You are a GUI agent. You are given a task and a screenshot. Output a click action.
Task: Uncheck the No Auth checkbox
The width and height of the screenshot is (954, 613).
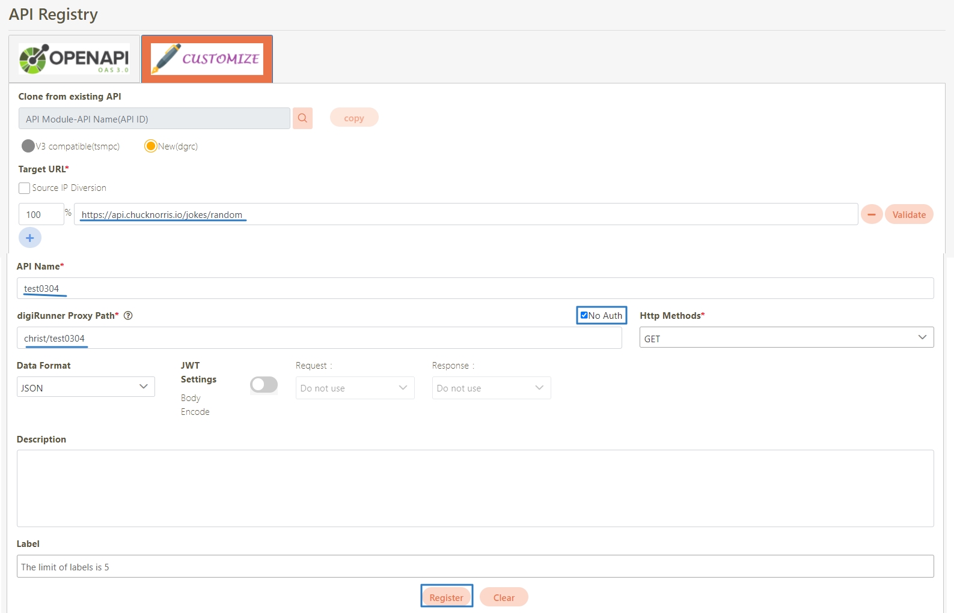coord(584,315)
